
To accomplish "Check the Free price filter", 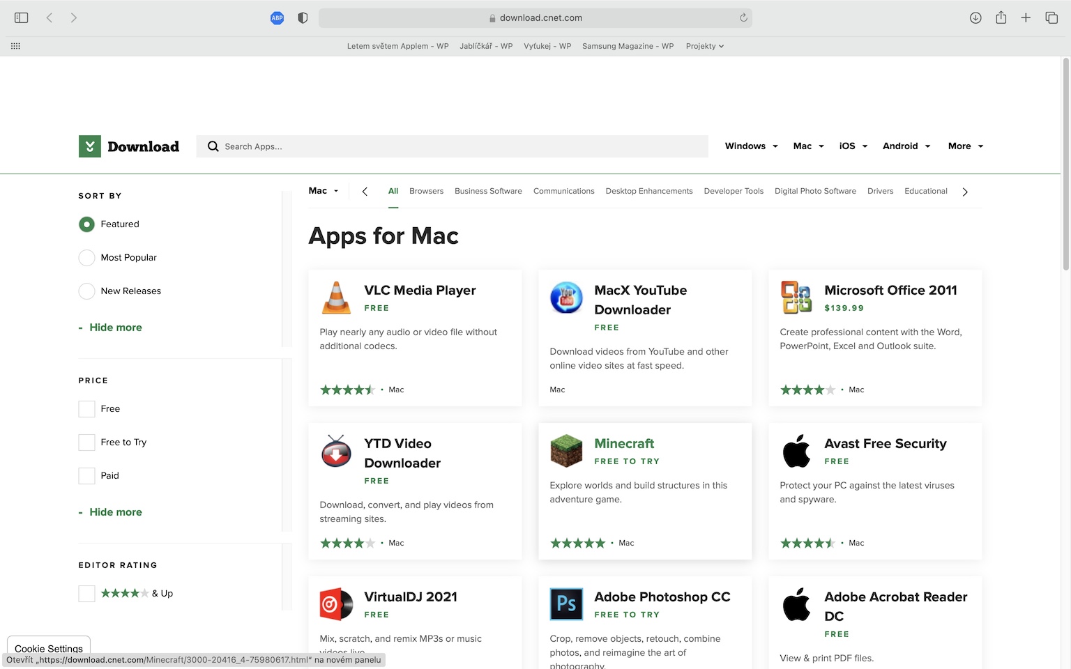I will [x=86, y=409].
